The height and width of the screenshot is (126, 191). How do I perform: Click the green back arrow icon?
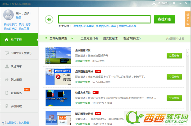(49, 19)
